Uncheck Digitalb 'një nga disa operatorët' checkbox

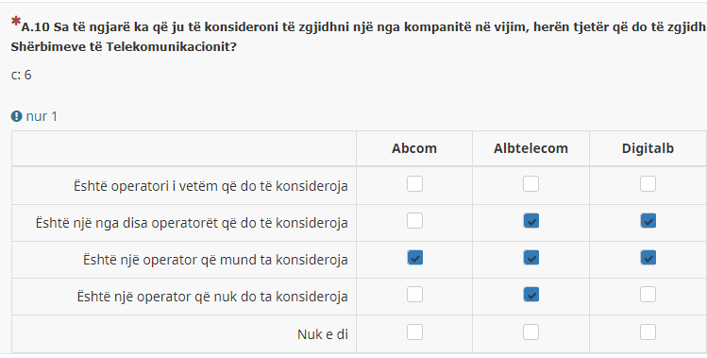pyautogui.click(x=648, y=221)
